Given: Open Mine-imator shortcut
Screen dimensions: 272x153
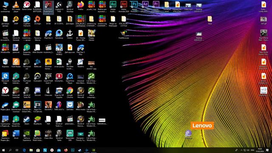Looking at the screenshot, I should [81, 106].
